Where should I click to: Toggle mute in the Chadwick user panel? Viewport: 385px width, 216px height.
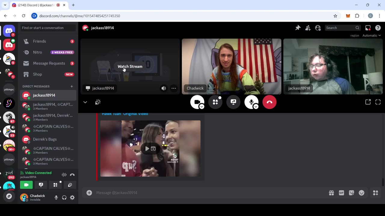(56, 197)
